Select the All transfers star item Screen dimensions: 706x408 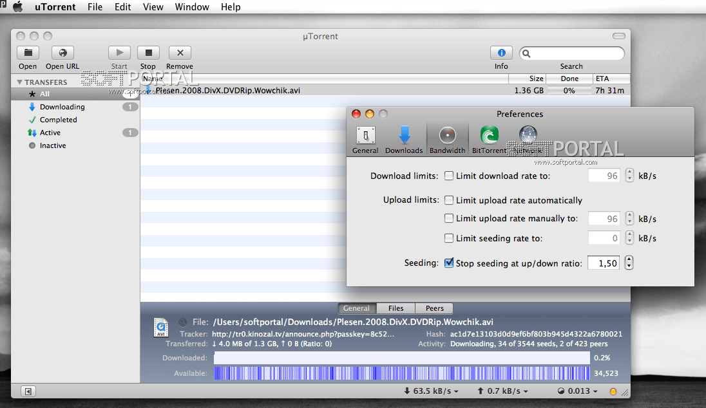coord(75,94)
